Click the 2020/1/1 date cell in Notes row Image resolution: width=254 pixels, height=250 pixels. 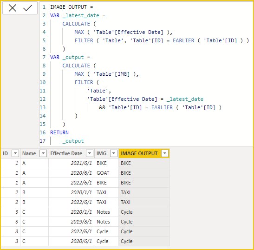(71, 212)
